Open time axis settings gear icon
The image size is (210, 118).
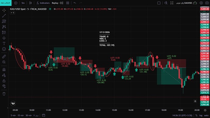205,110
